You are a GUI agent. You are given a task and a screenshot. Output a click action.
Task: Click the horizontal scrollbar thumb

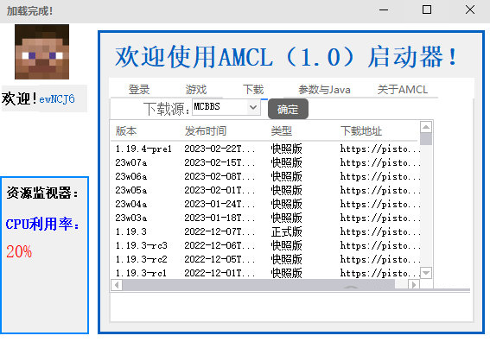click(x=258, y=285)
